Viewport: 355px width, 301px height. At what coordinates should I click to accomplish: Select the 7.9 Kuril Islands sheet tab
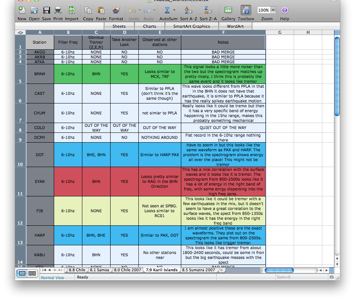point(162,270)
